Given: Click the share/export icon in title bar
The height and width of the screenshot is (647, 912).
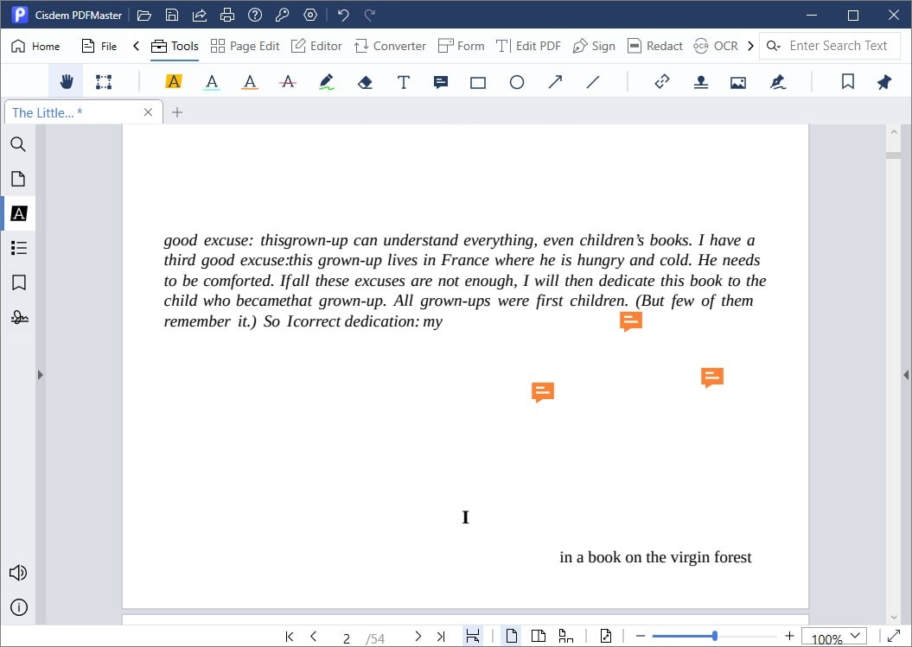Looking at the screenshot, I should coord(200,15).
